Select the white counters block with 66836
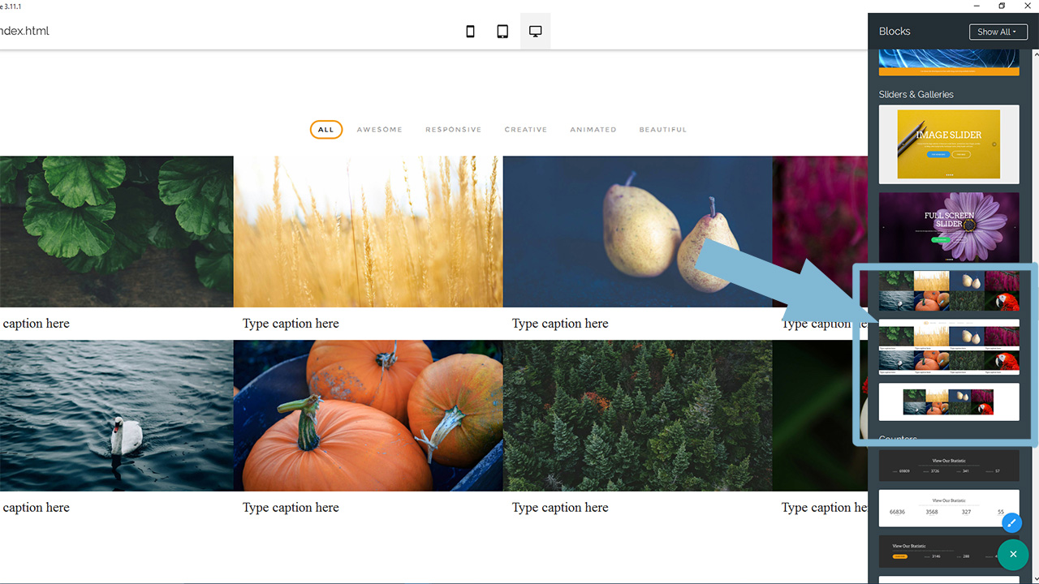 pyautogui.click(x=948, y=508)
